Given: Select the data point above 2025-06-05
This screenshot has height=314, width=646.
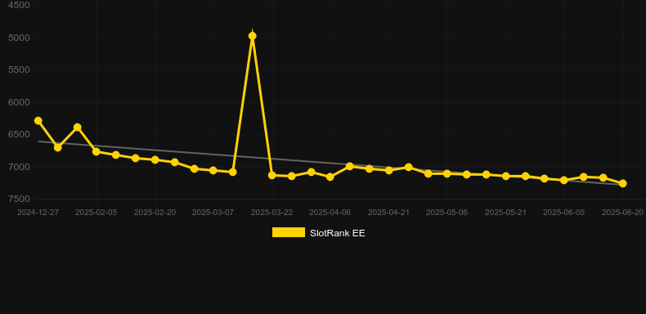Looking at the screenshot, I should (x=564, y=180).
